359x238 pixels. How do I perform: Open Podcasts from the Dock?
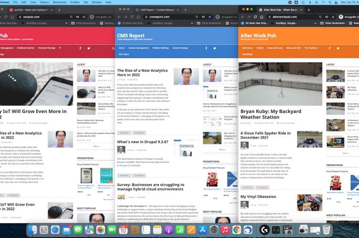click(x=168, y=230)
